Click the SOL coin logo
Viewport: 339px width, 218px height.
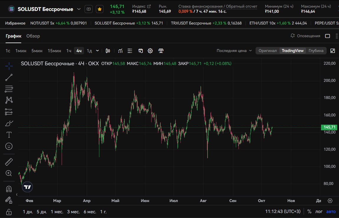point(11,9)
